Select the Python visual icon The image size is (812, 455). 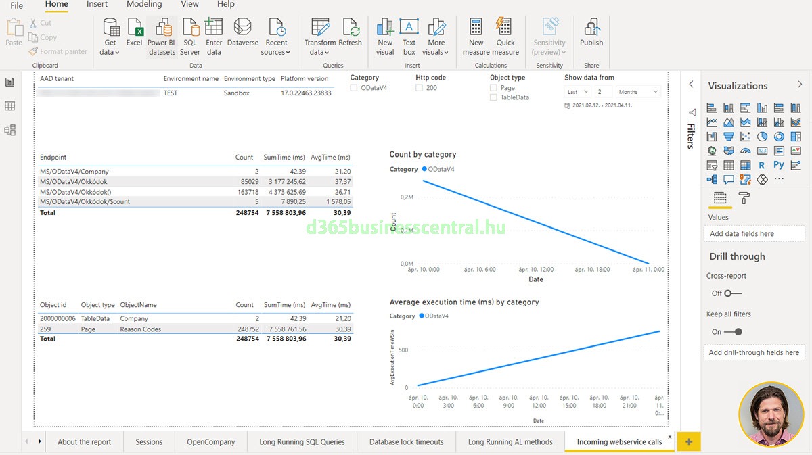[779, 165]
